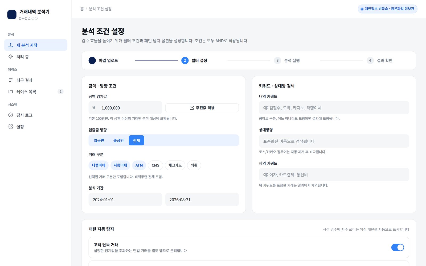Click the folder icon beside 케이스 목록
This screenshot has width=426, height=266.
pyautogui.click(x=11, y=92)
